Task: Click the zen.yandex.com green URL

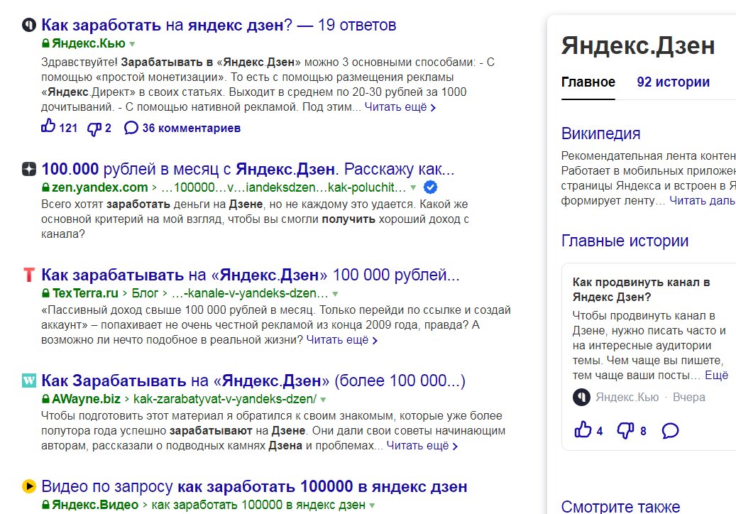Action: (100, 187)
